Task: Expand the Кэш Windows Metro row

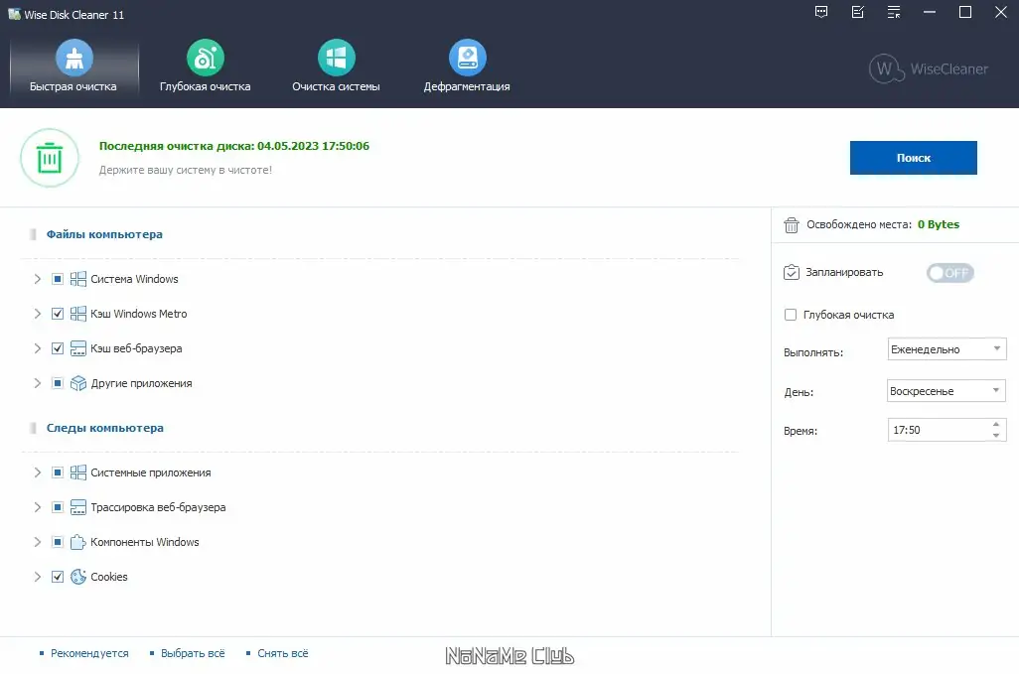Action: (x=37, y=314)
